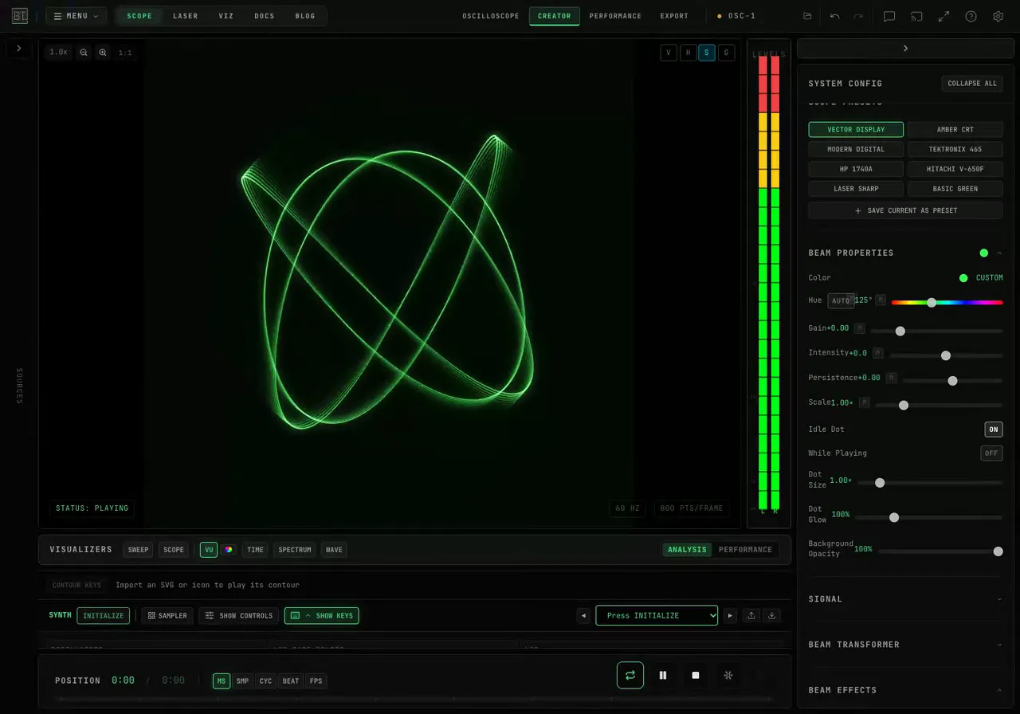Open the EXPORT tab

pyautogui.click(x=674, y=16)
